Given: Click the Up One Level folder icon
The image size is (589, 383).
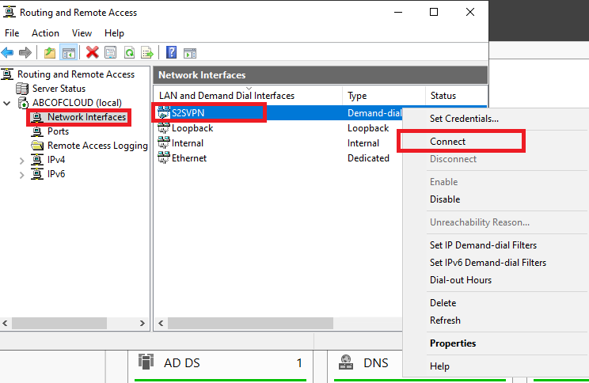Looking at the screenshot, I should 50,53.
